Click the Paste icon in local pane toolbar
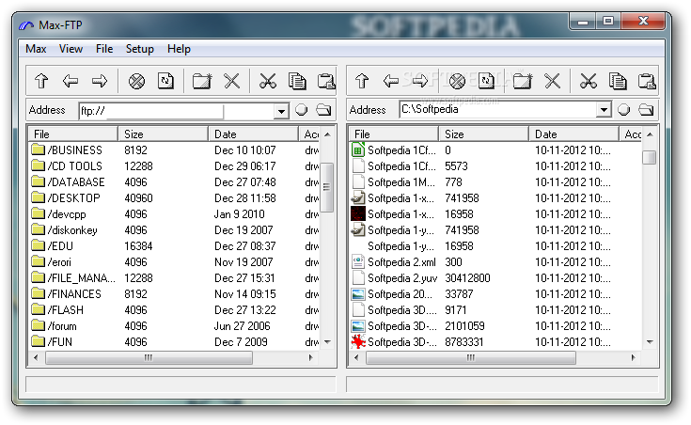The width and height of the screenshot is (691, 425). pyautogui.click(x=647, y=81)
